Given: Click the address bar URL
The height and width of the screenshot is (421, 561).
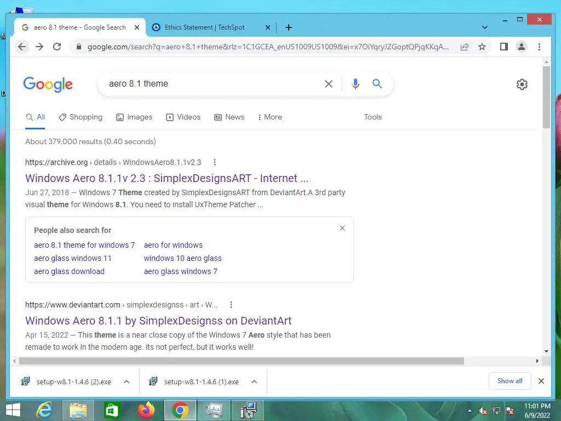Looking at the screenshot, I should click(267, 47).
